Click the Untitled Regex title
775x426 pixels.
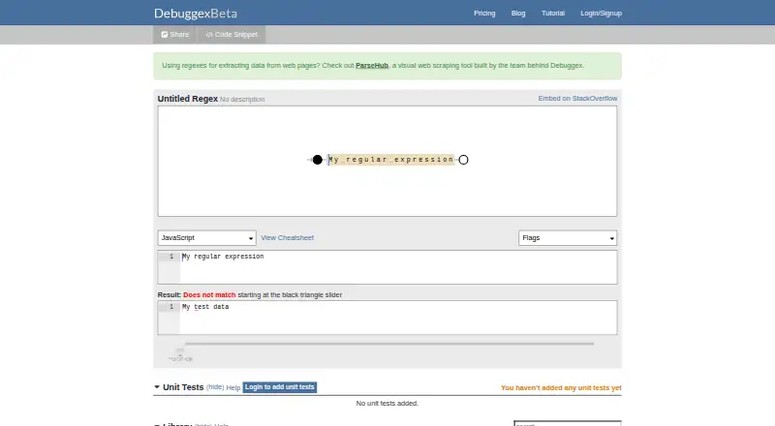click(187, 99)
